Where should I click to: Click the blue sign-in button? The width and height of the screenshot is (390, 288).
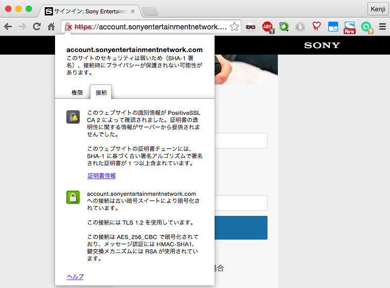241,228
